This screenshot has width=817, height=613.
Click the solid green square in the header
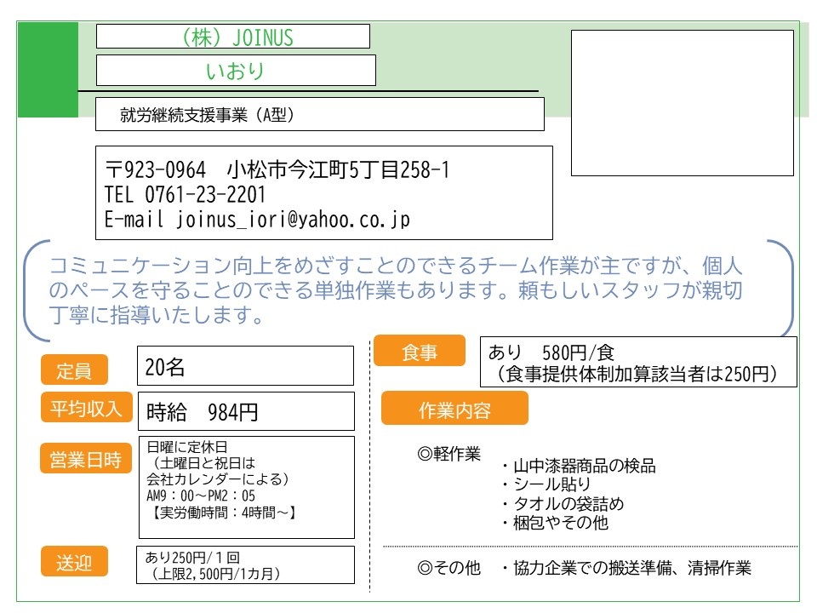48,70
